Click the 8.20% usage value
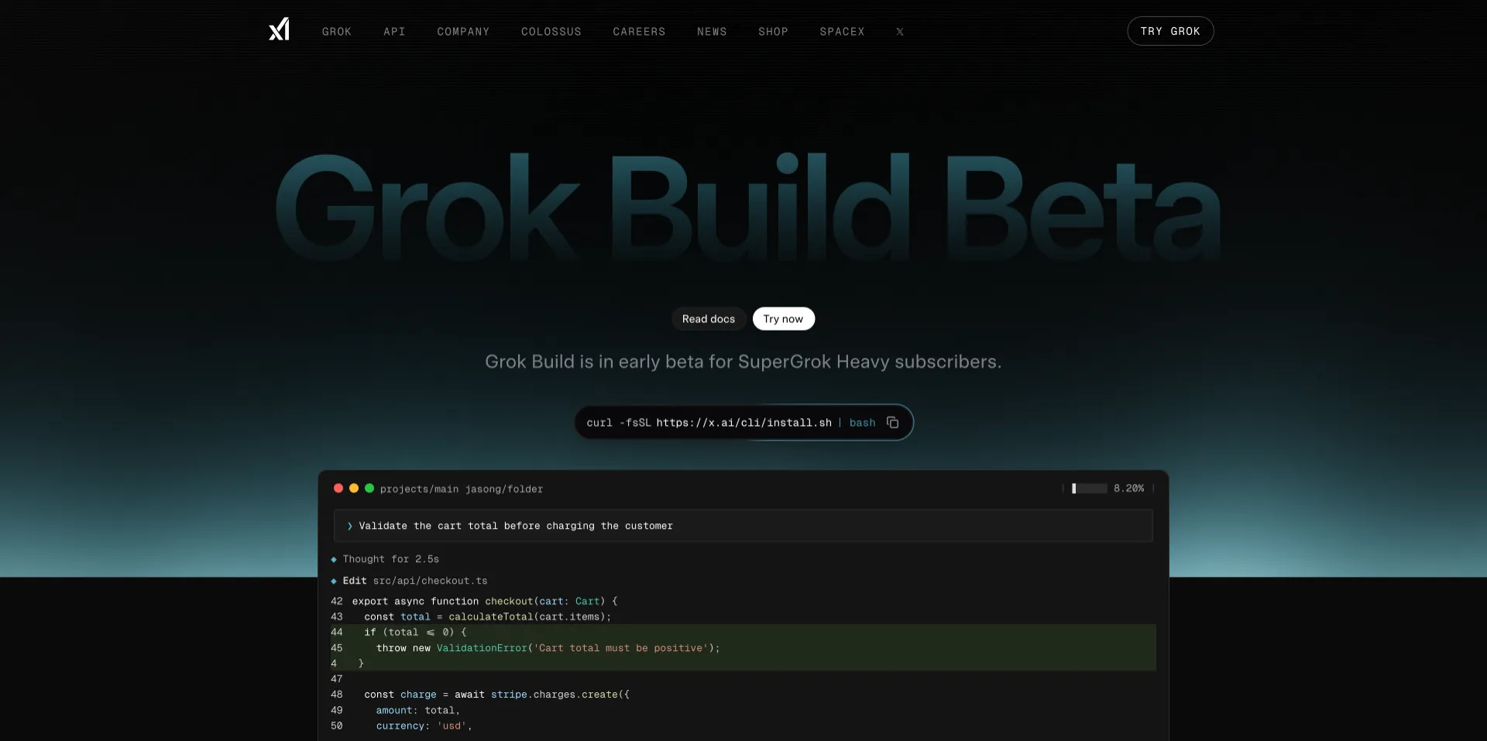Image resolution: width=1487 pixels, height=741 pixels. point(1128,489)
